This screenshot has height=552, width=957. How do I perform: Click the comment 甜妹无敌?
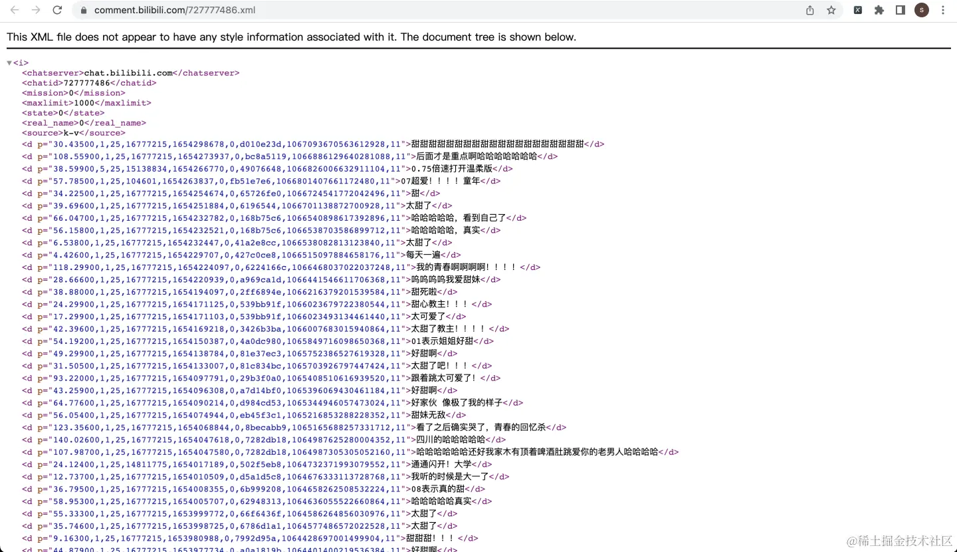(428, 415)
